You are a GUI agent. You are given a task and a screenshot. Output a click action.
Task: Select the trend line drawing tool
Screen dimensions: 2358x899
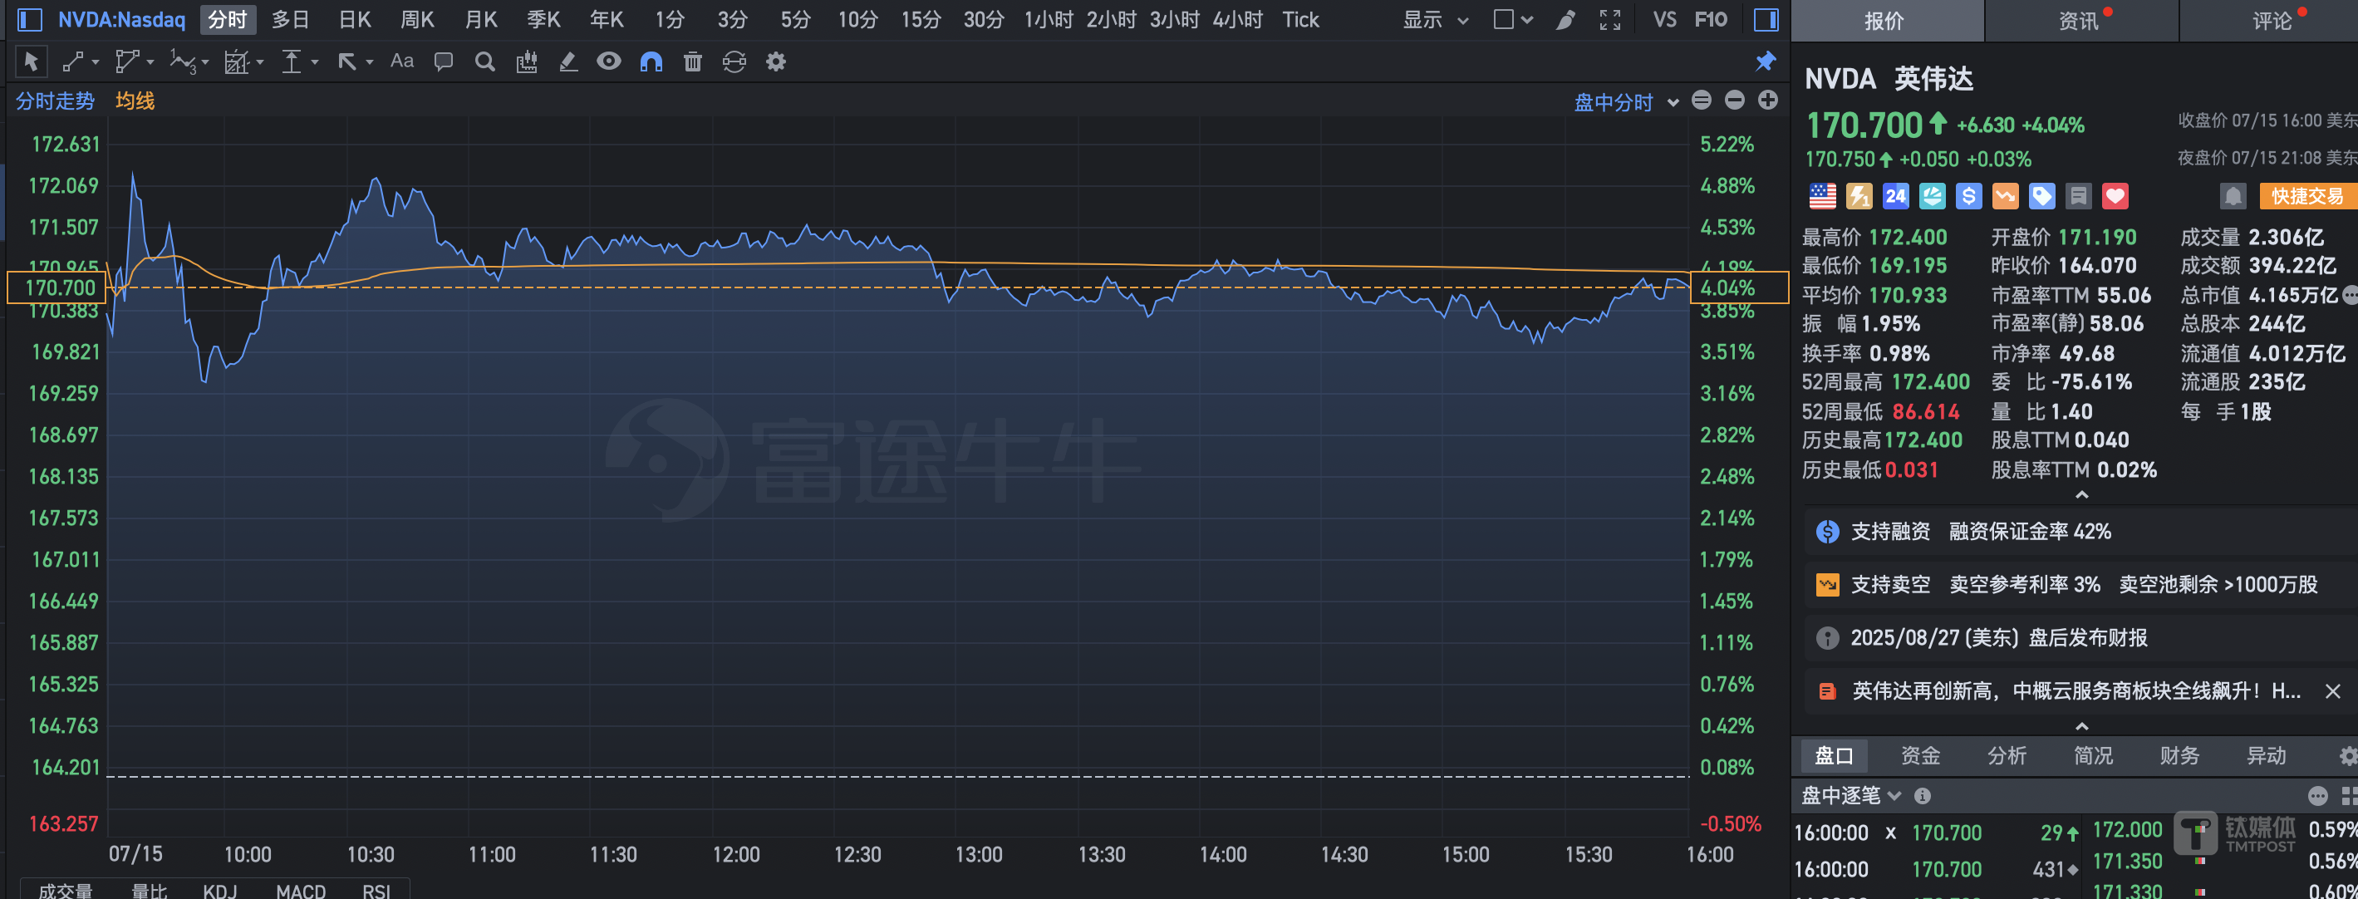(73, 62)
